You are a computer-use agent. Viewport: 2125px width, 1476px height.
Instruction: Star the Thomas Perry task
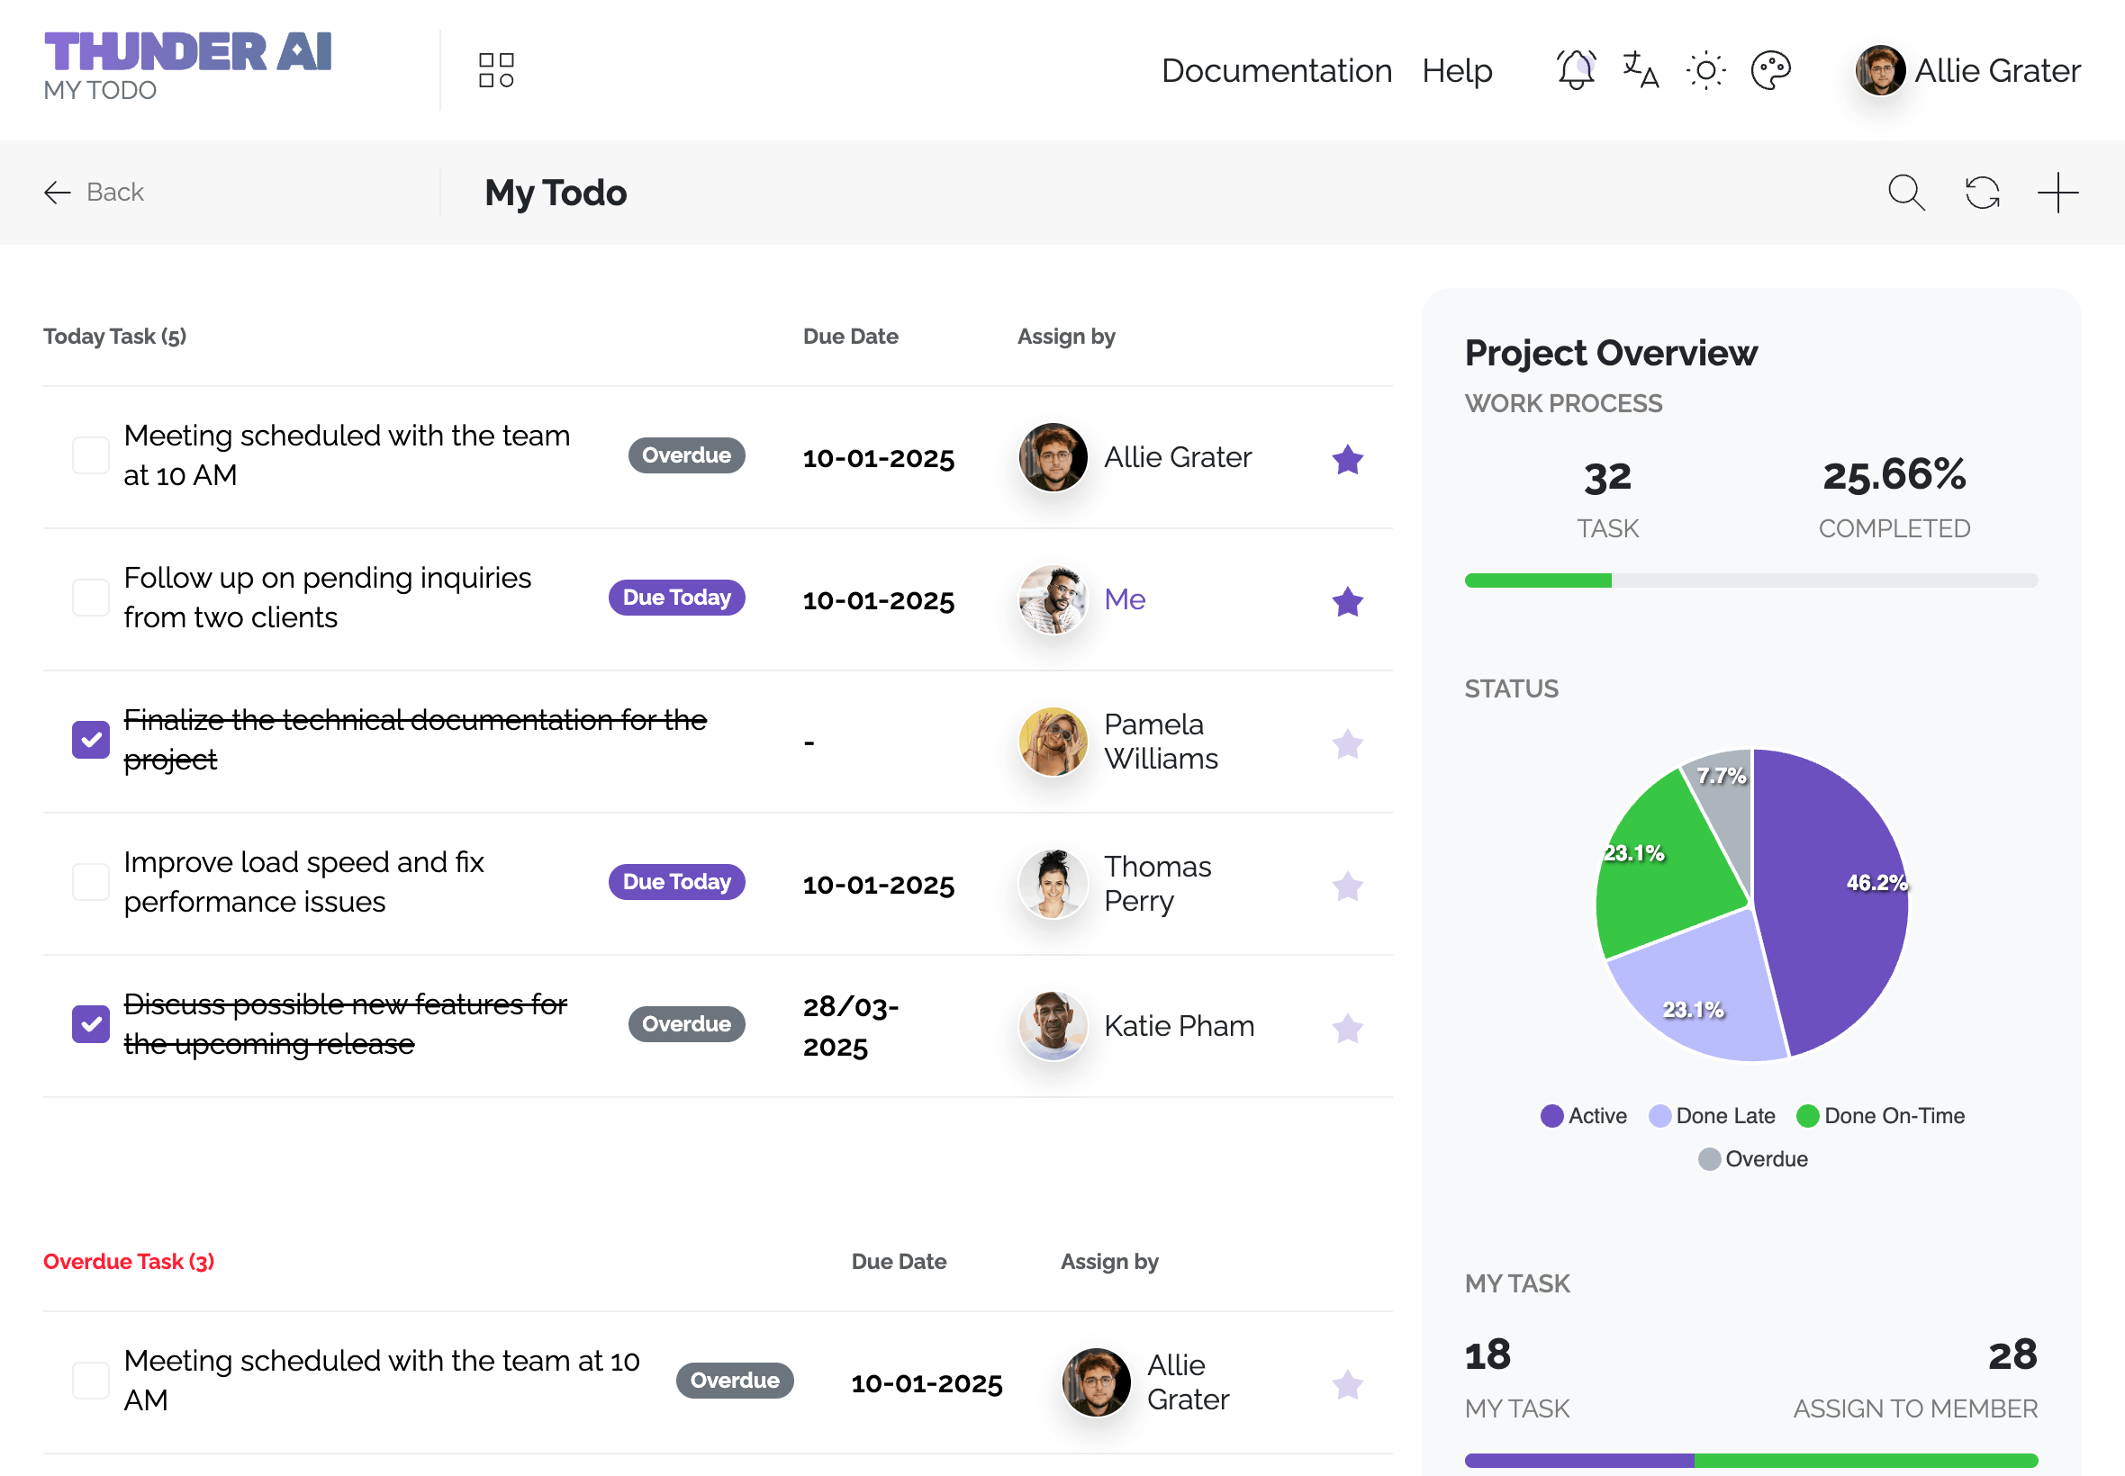(x=1347, y=886)
